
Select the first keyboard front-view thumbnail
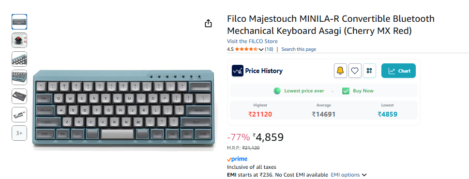pos(19,22)
